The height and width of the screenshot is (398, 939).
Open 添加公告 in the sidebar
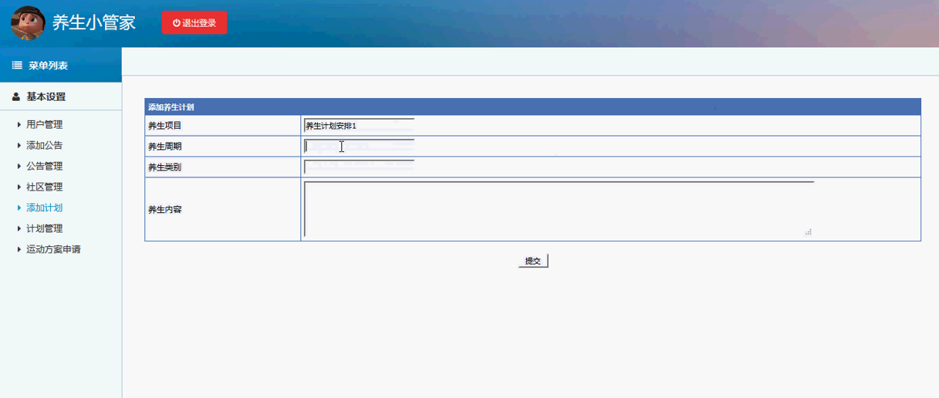(45, 145)
